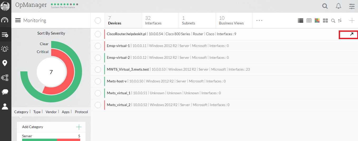
Task: Open Emsp-virtual-2 device link
Action: [118, 58]
